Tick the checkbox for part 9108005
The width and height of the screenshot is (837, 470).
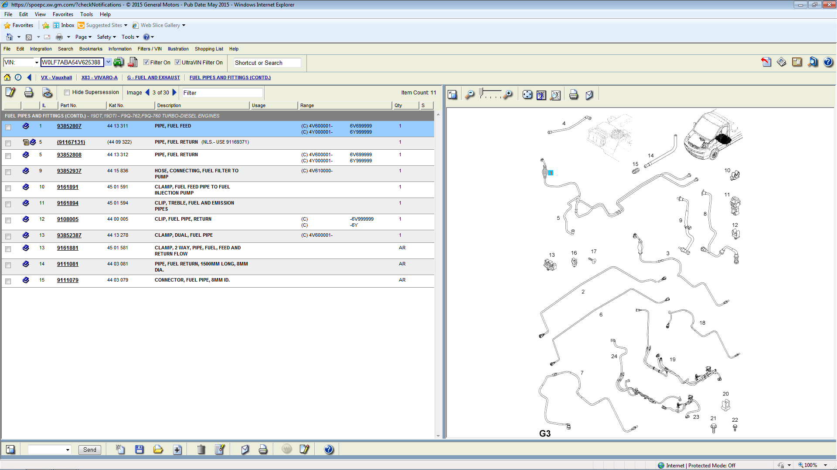point(8,220)
